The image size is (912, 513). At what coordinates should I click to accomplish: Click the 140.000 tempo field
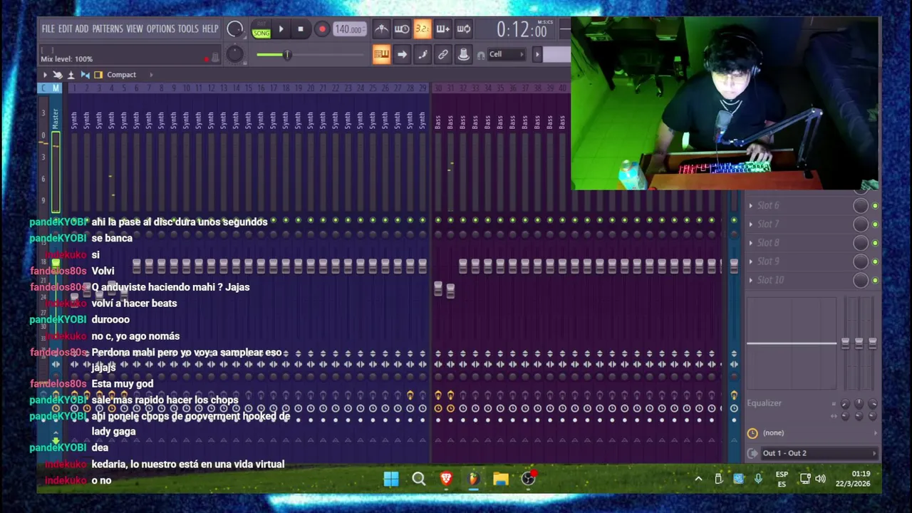349,29
